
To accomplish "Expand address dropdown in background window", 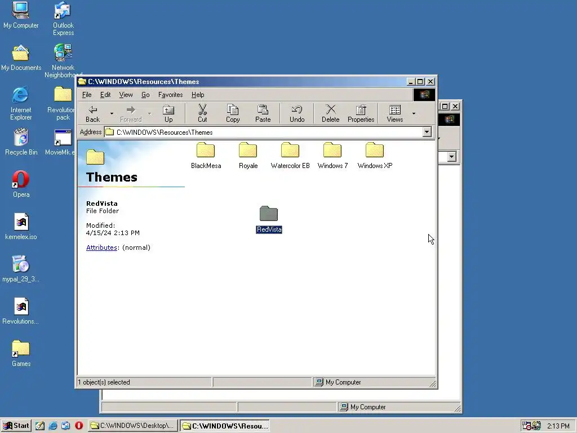I will click(x=451, y=157).
